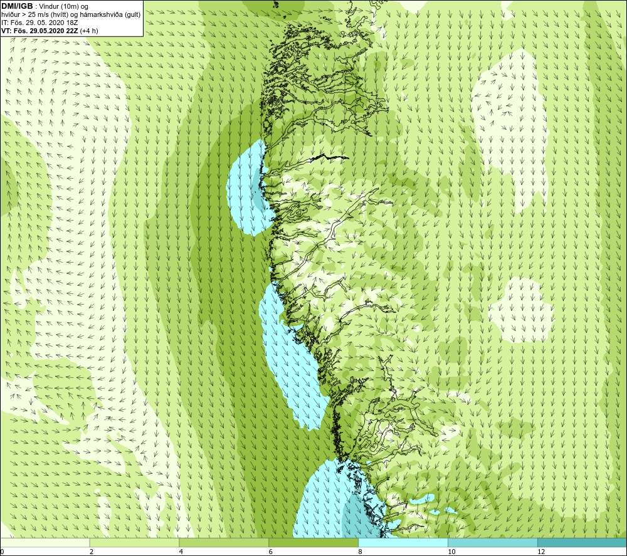Click the 6–8 m/s dark green swatch
Image resolution: width=627 pixels, height=556 pixels.
pyautogui.click(x=313, y=542)
